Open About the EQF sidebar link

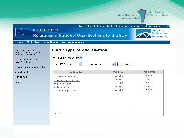(24, 72)
